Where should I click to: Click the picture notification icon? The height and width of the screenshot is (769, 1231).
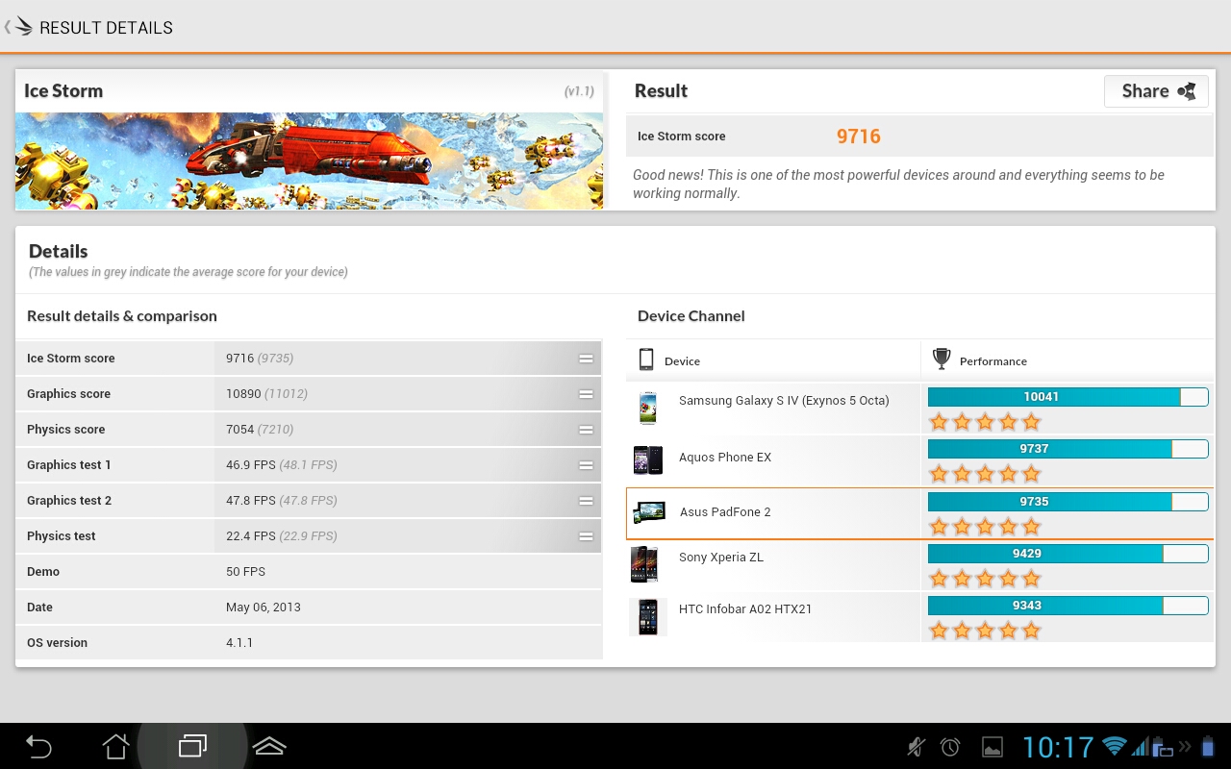click(992, 747)
